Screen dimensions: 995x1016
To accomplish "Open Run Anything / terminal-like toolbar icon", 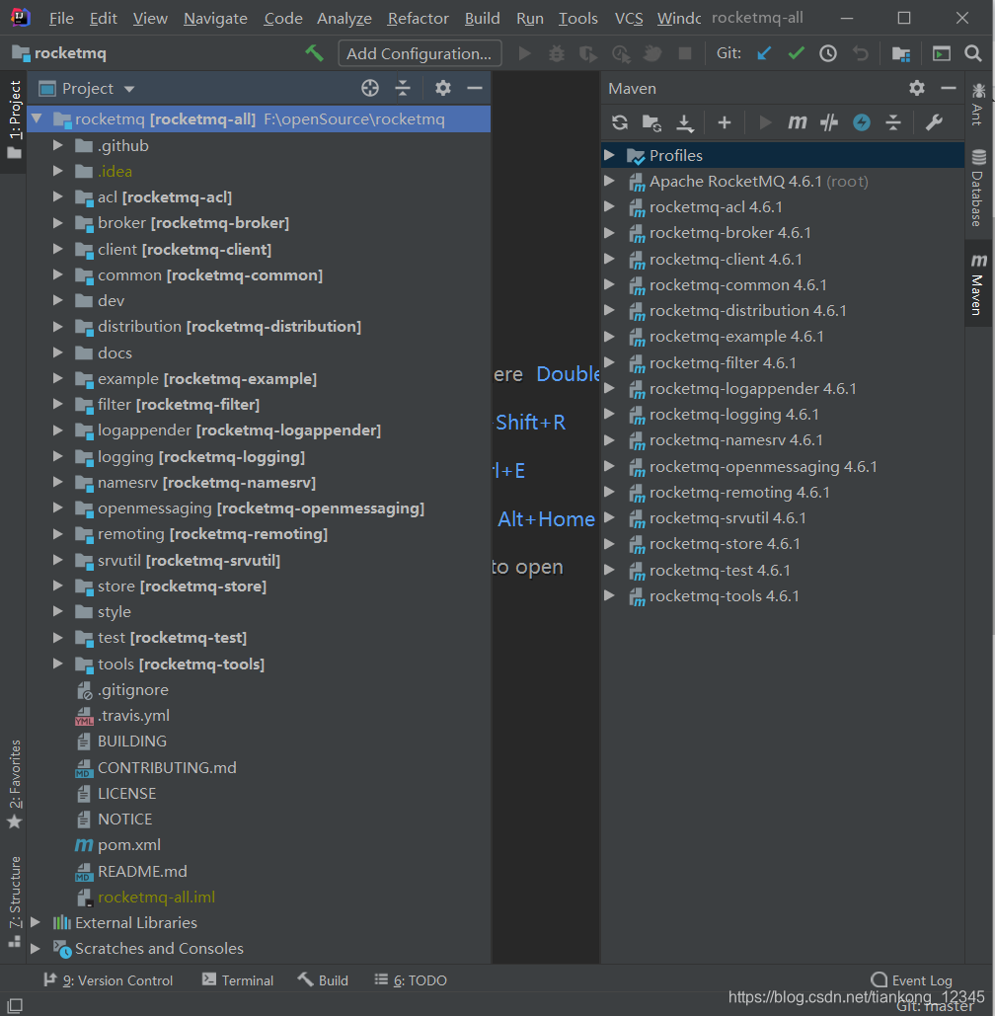I will pyautogui.click(x=942, y=53).
